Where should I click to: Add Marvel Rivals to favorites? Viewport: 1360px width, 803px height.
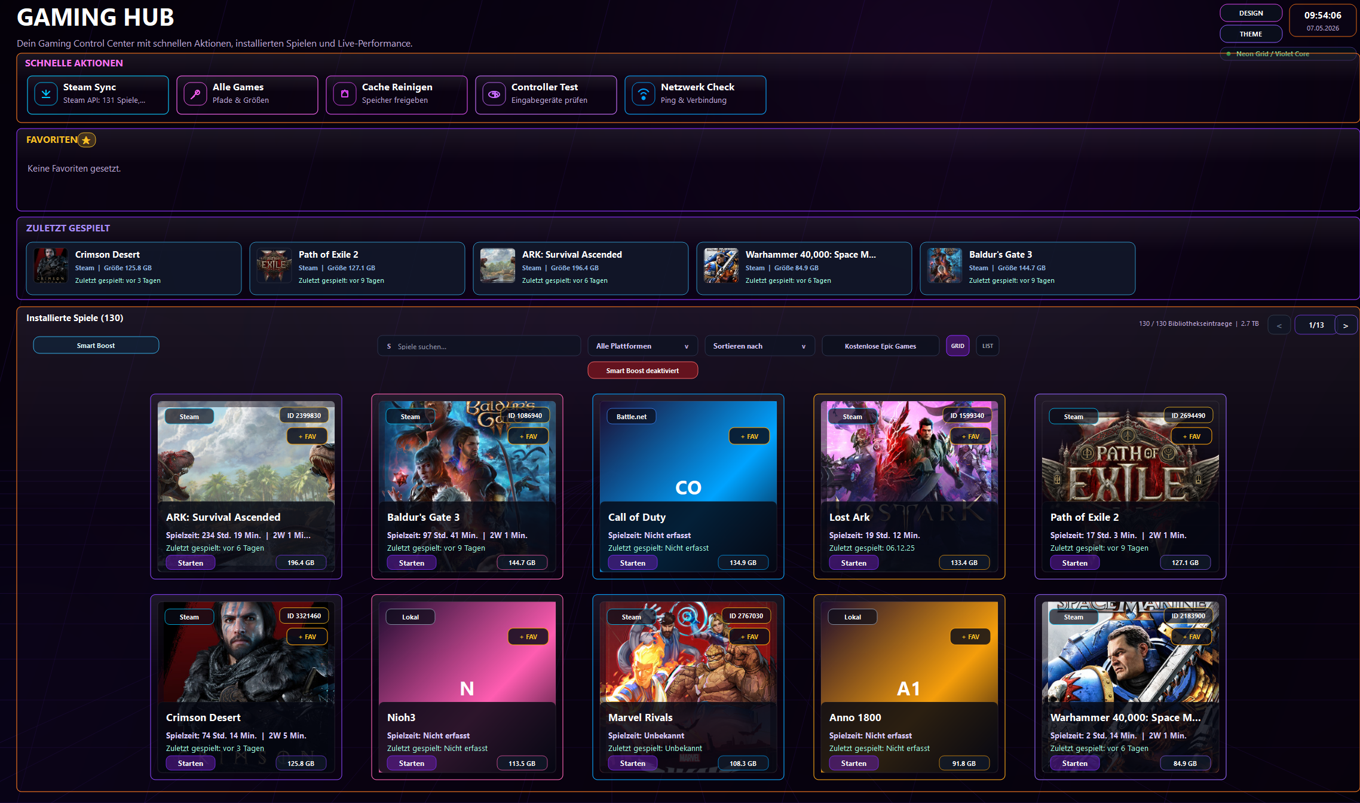pyautogui.click(x=749, y=637)
